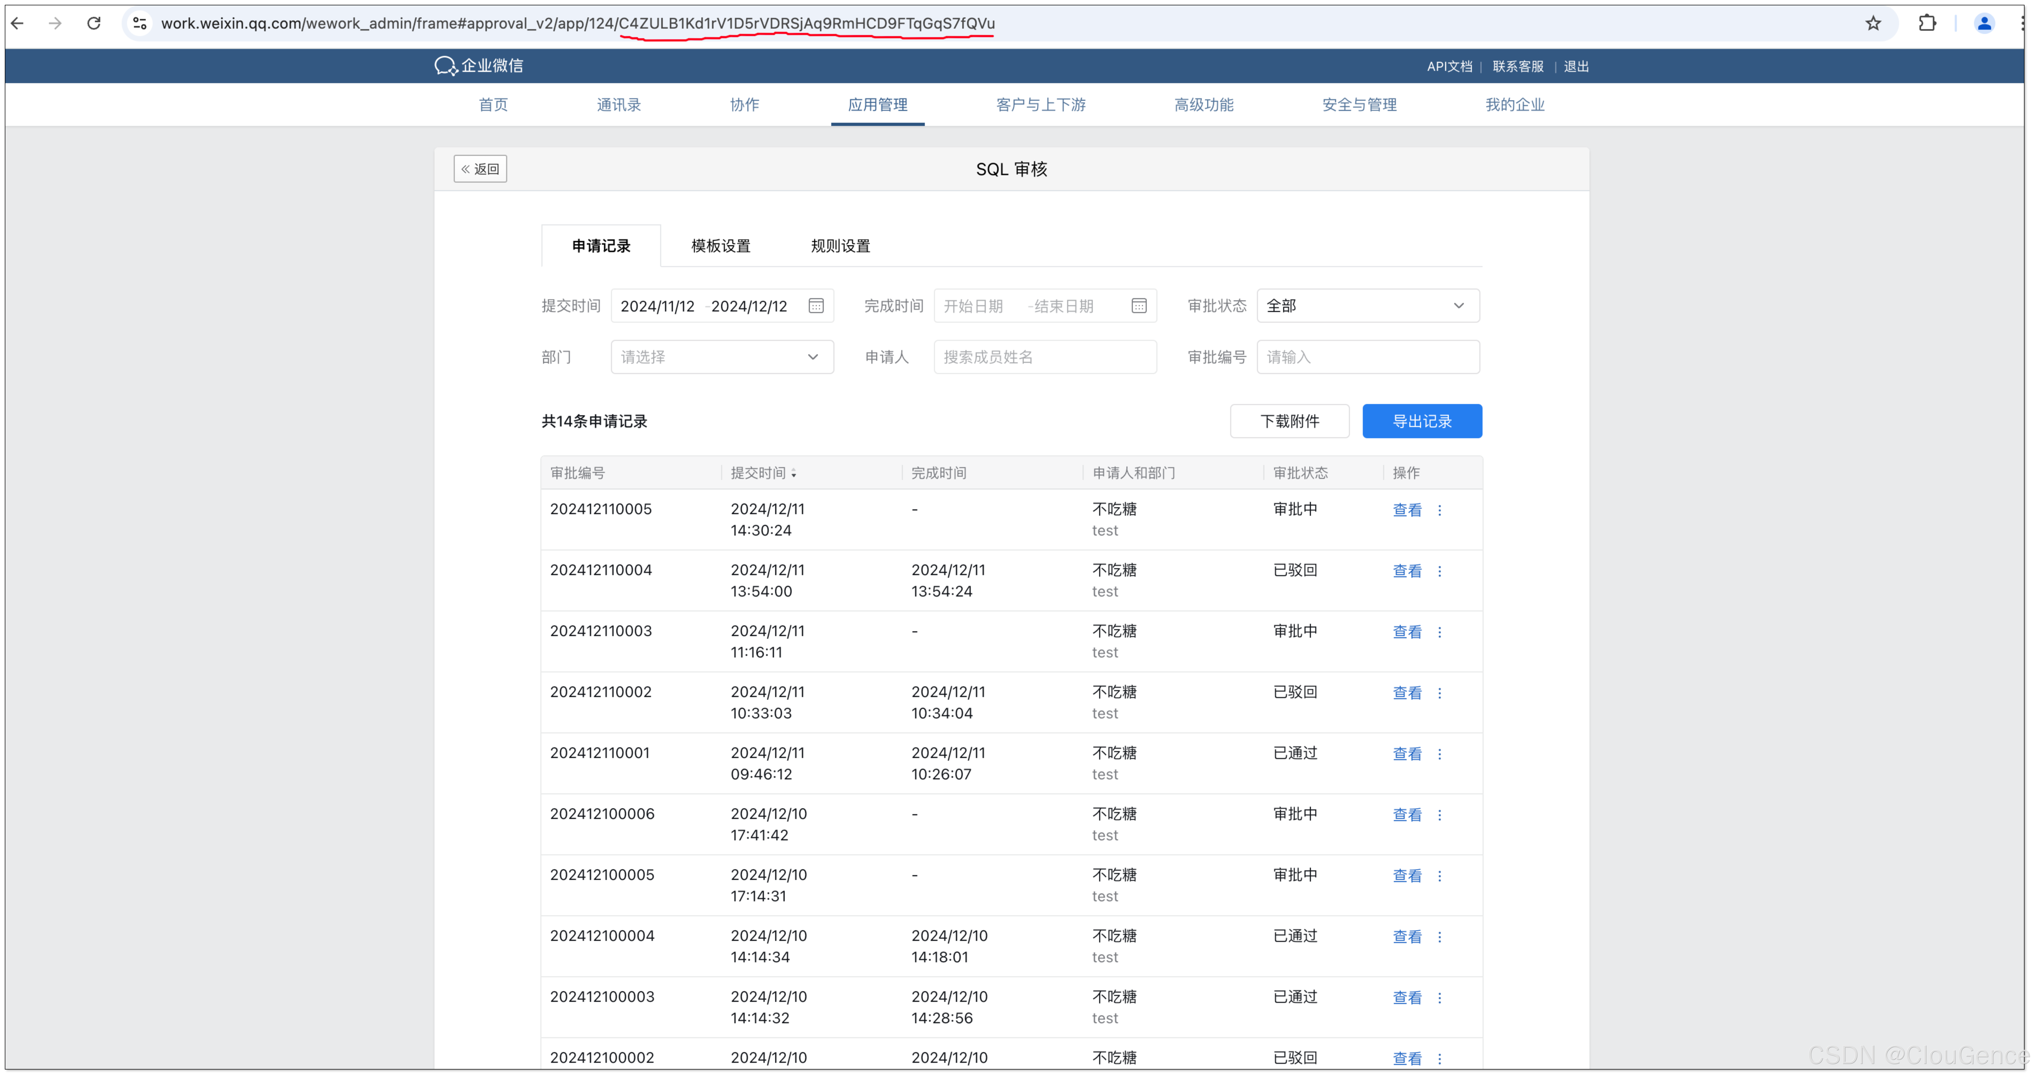Click the browser reload page icon
This screenshot has width=2032, height=1077.
tap(94, 23)
